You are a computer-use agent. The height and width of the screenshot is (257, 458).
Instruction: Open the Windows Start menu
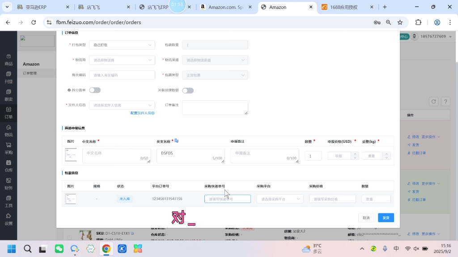[11, 249]
